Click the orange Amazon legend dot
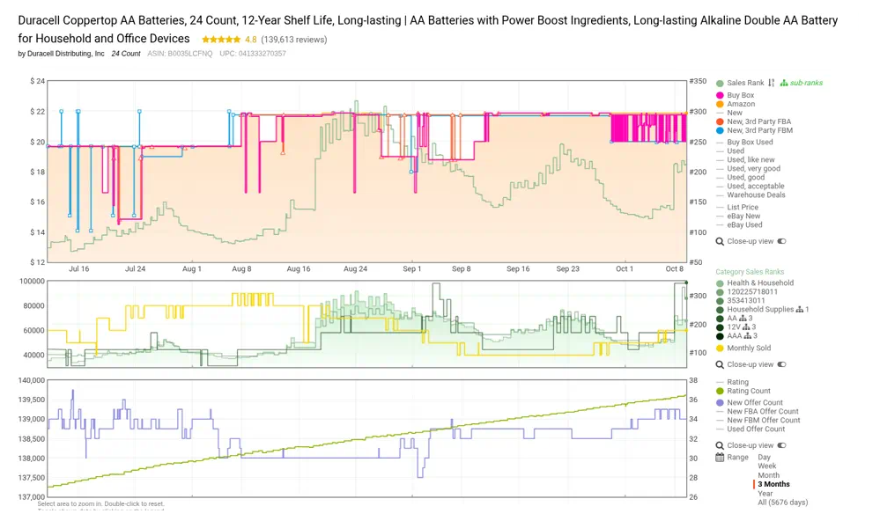This screenshot has width=880, height=521. [x=720, y=105]
